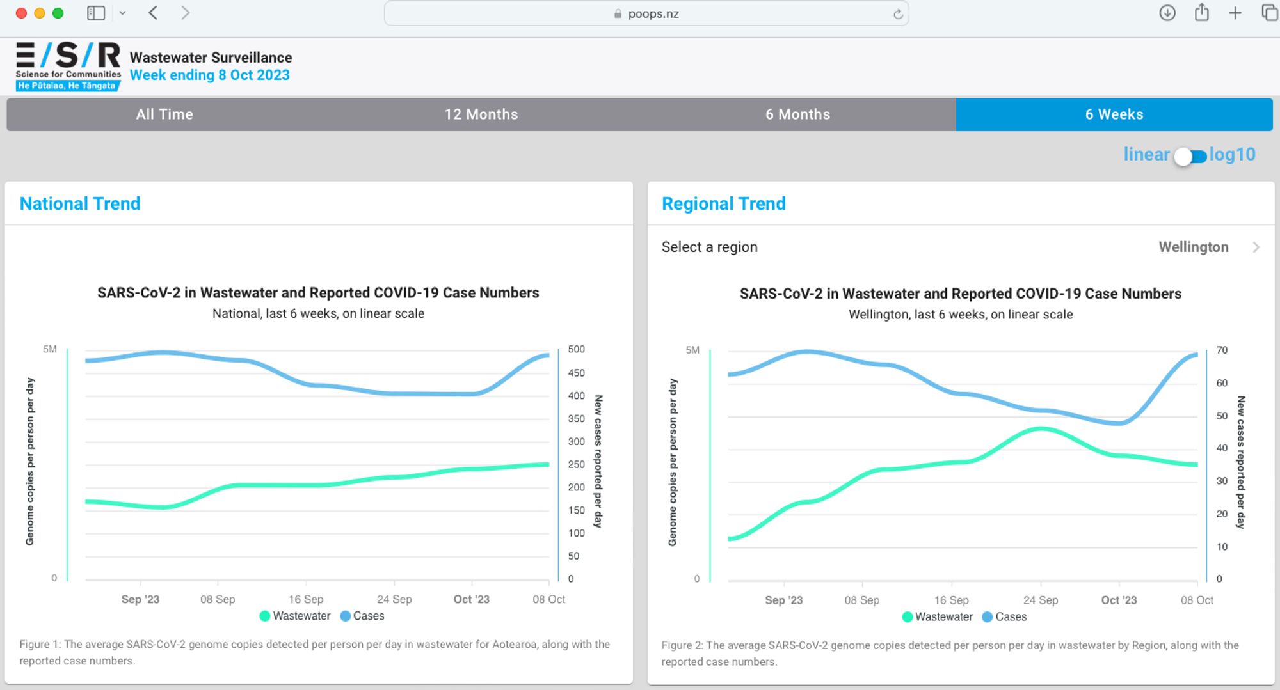Viewport: 1280px width, 690px height.
Task: Open the Safari downloads icon
Action: [x=1167, y=13]
